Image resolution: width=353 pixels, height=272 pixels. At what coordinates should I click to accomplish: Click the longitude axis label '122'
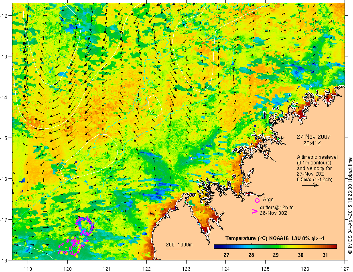tap(146, 269)
